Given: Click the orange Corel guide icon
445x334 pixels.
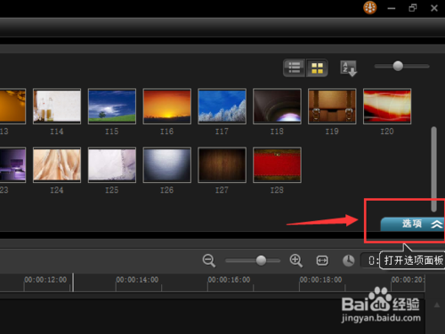Looking at the screenshot, I should click(370, 8).
